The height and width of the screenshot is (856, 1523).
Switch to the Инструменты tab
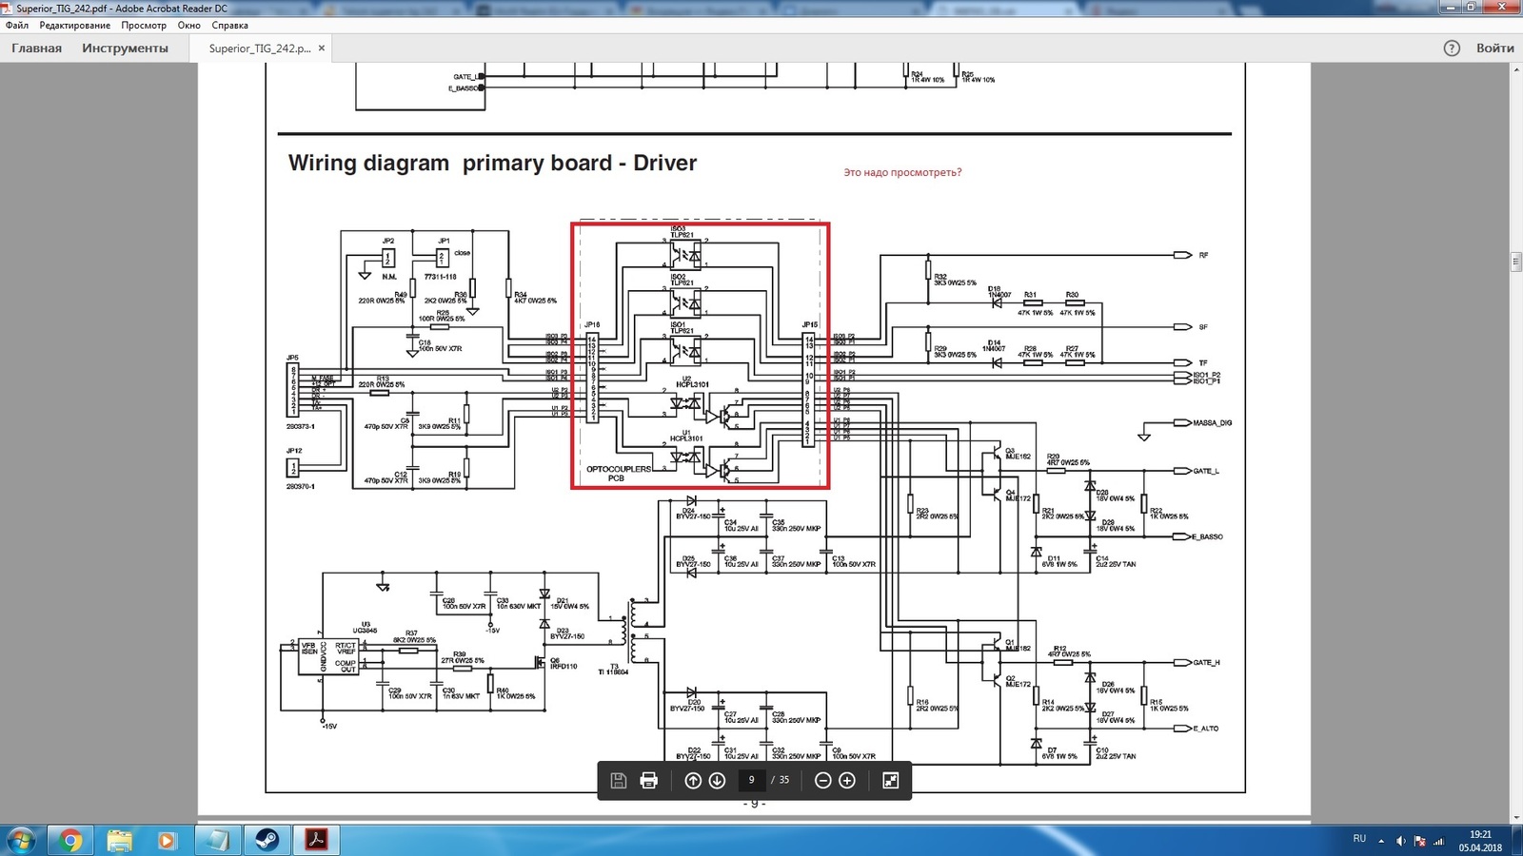(x=125, y=49)
